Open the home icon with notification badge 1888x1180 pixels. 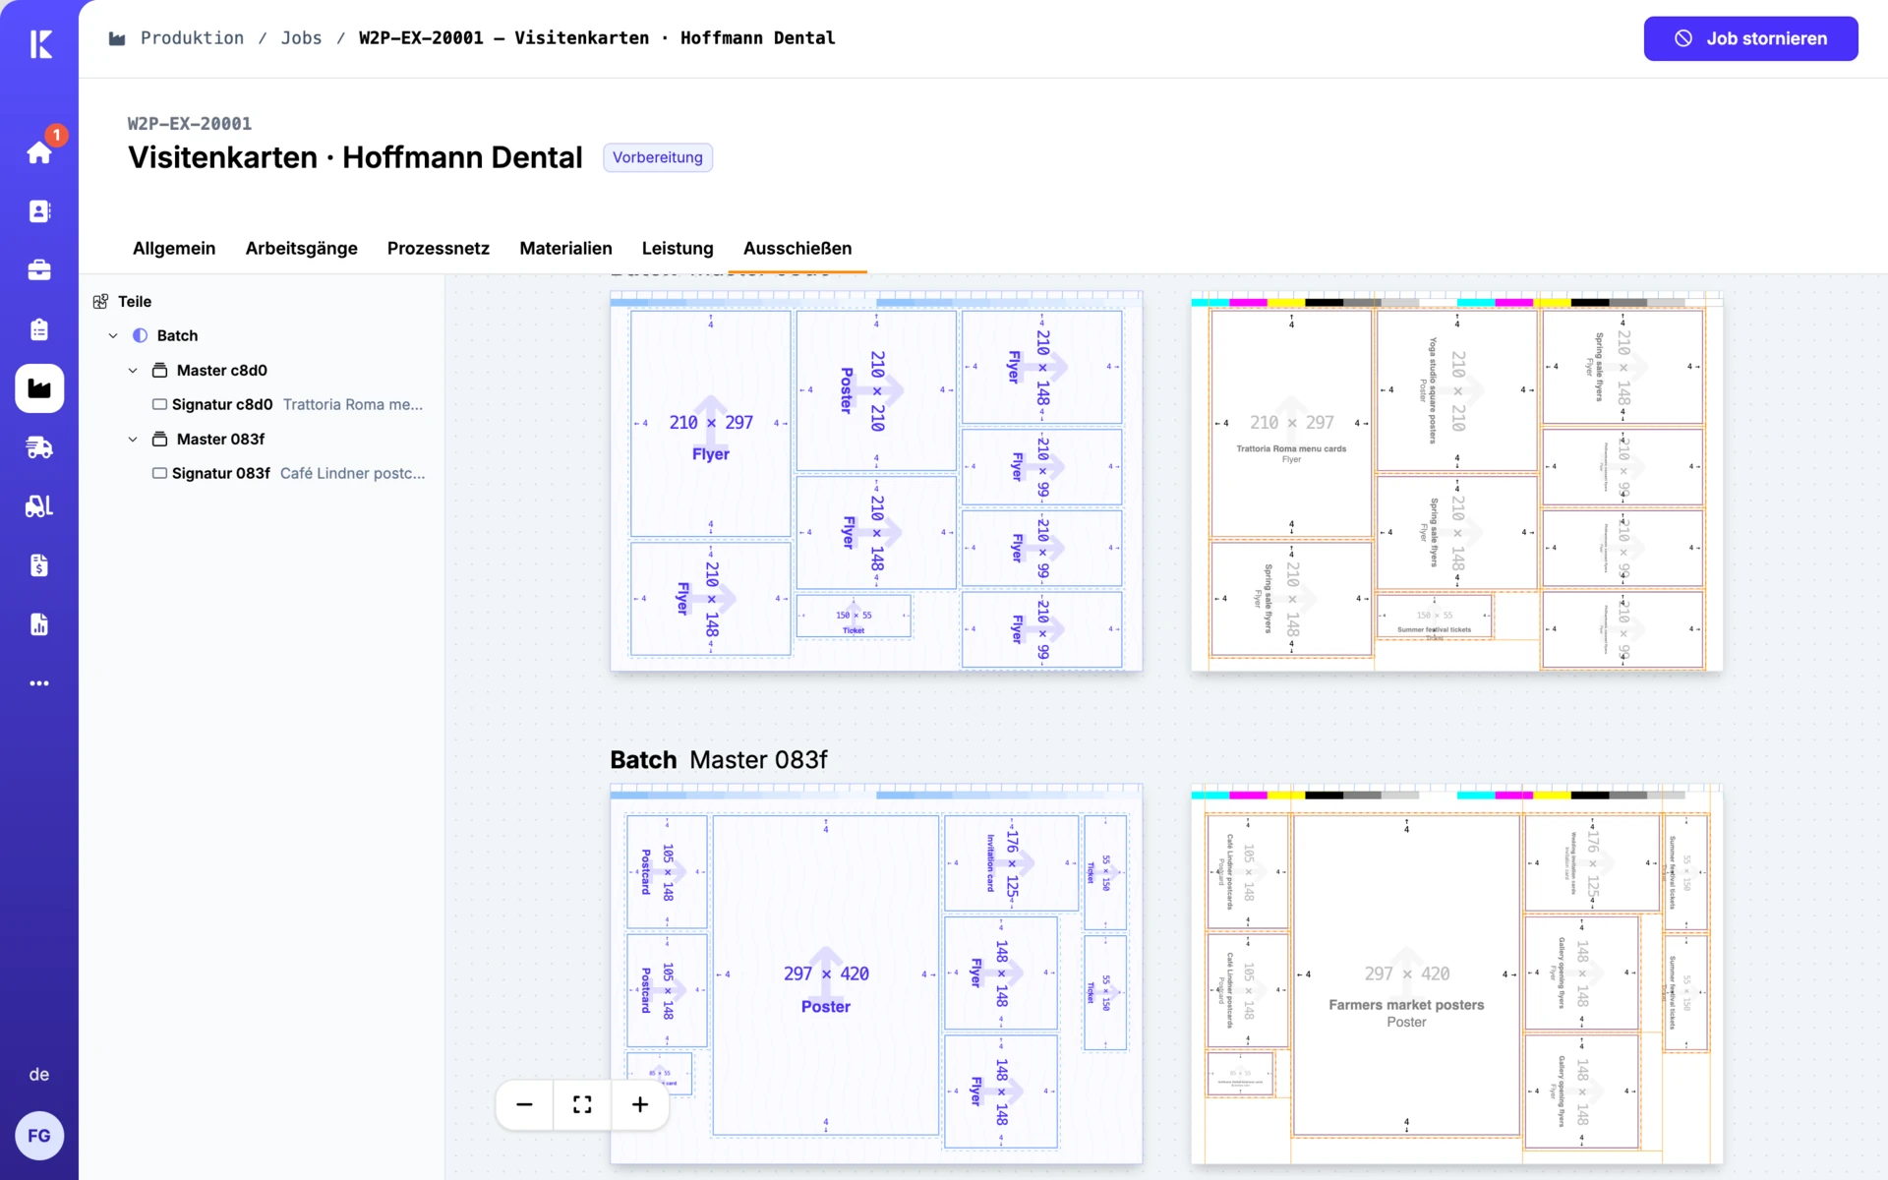tap(39, 151)
